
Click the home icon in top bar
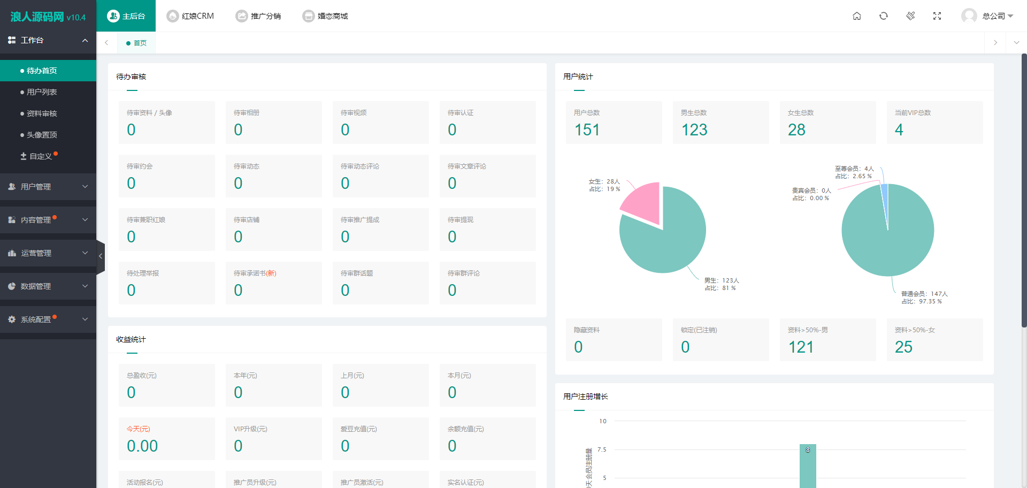click(856, 16)
